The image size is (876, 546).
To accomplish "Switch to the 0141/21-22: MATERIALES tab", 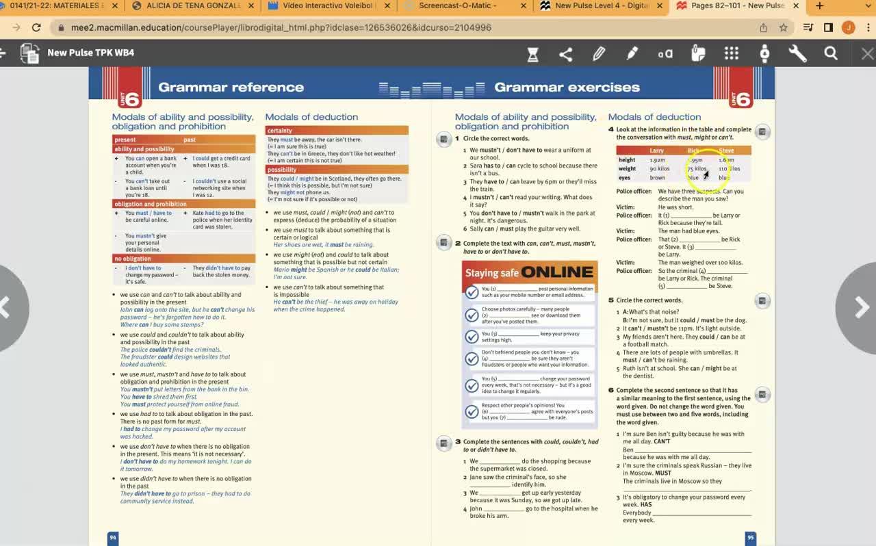I will click(59, 6).
